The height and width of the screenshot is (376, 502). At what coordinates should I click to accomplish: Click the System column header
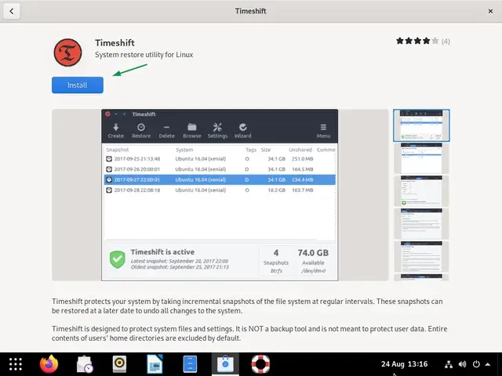pyautogui.click(x=184, y=150)
